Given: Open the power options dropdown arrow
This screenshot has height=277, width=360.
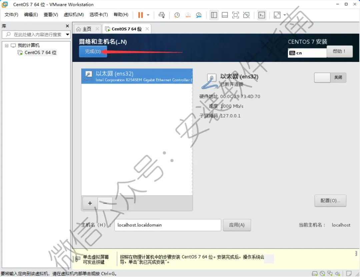Looking at the screenshot, I should (148, 15).
